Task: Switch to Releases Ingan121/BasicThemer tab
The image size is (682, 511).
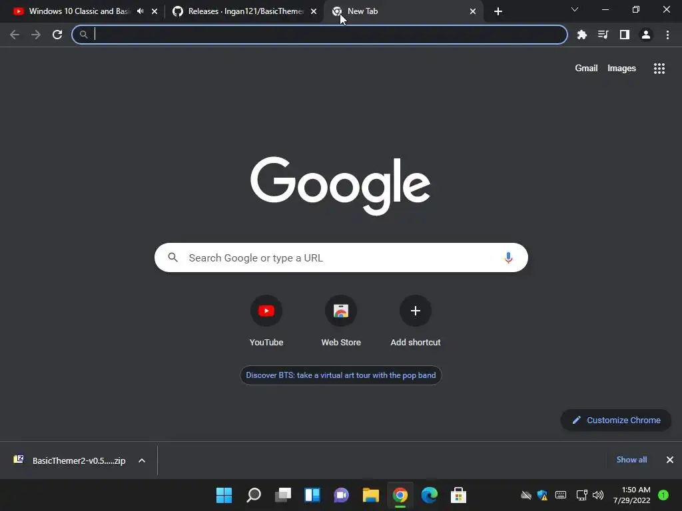Action: (x=244, y=11)
